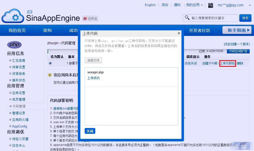Image resolution: width=254 pixels, height=151 pixels.
Task: Click the mc***g@qq.com account name
Action: (230, 5)
